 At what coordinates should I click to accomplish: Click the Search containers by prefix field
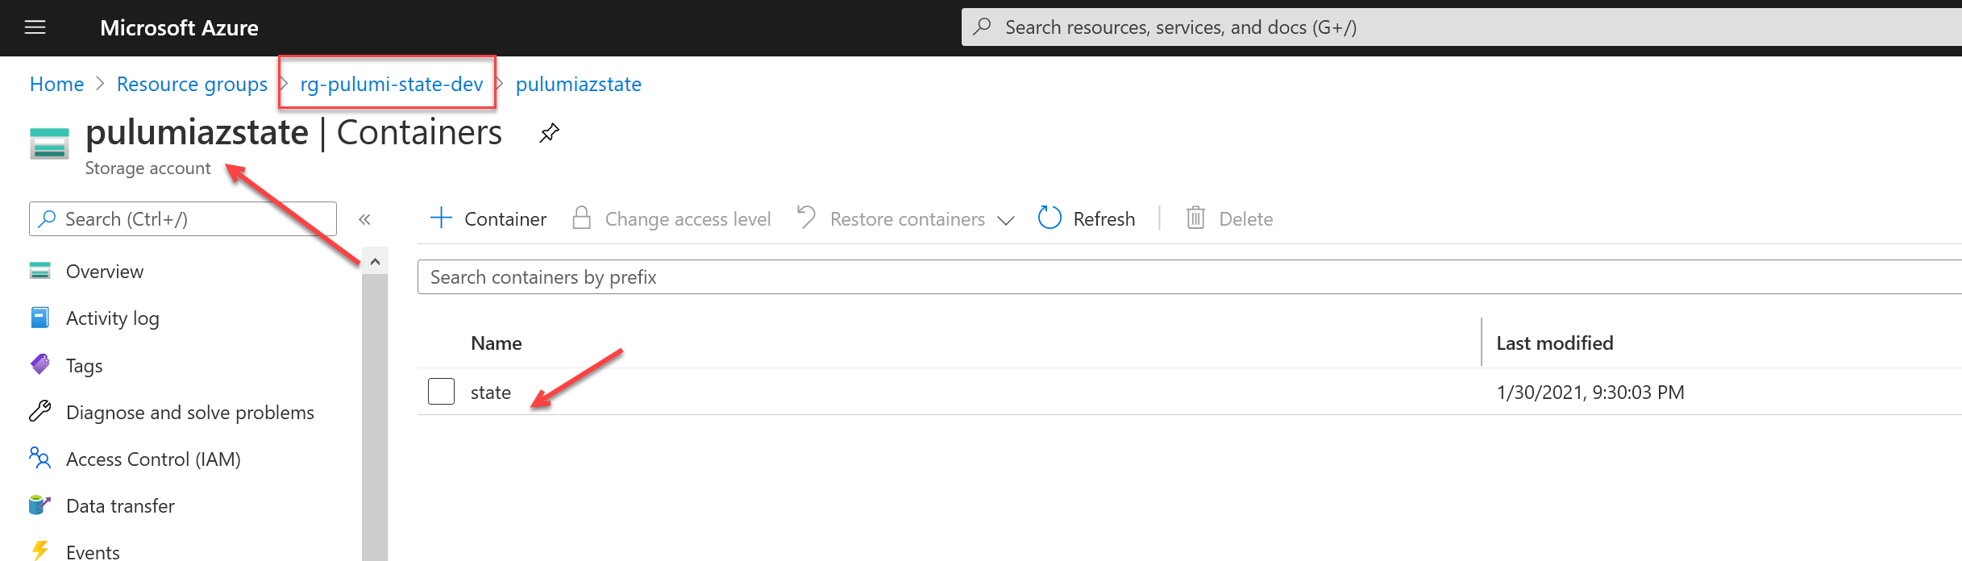(x=1190, y=277)
